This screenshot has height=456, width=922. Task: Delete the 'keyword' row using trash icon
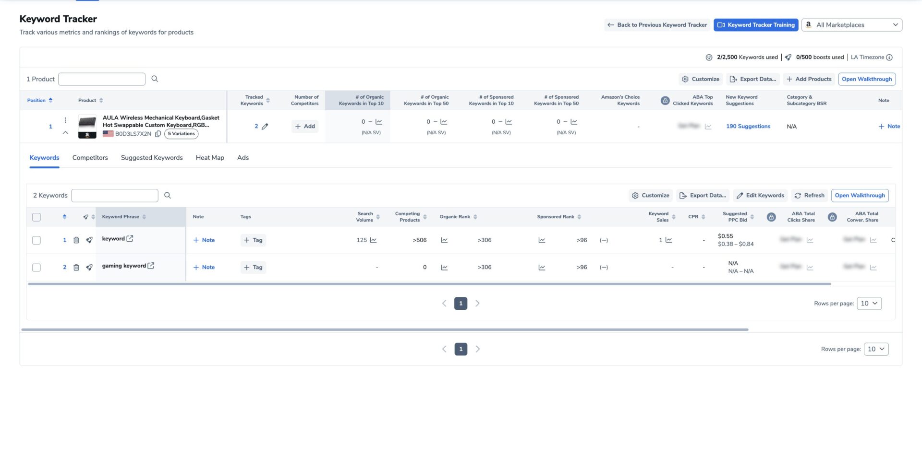tap(76, 240)
